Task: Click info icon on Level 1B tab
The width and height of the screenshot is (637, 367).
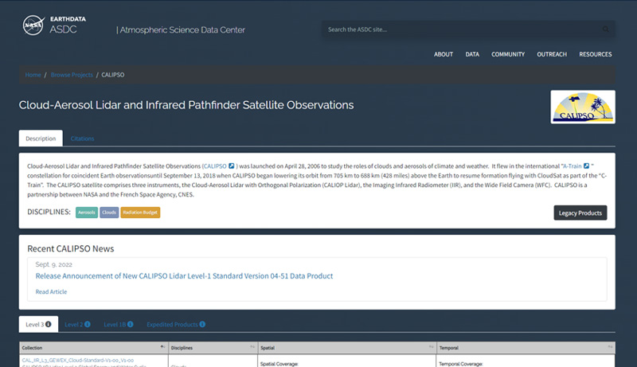Action: [x=130, y=324]
